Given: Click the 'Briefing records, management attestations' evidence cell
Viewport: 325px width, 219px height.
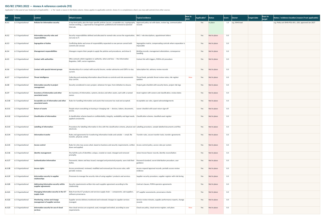Looking at the screenshot, I should click(x=161, y=54).
